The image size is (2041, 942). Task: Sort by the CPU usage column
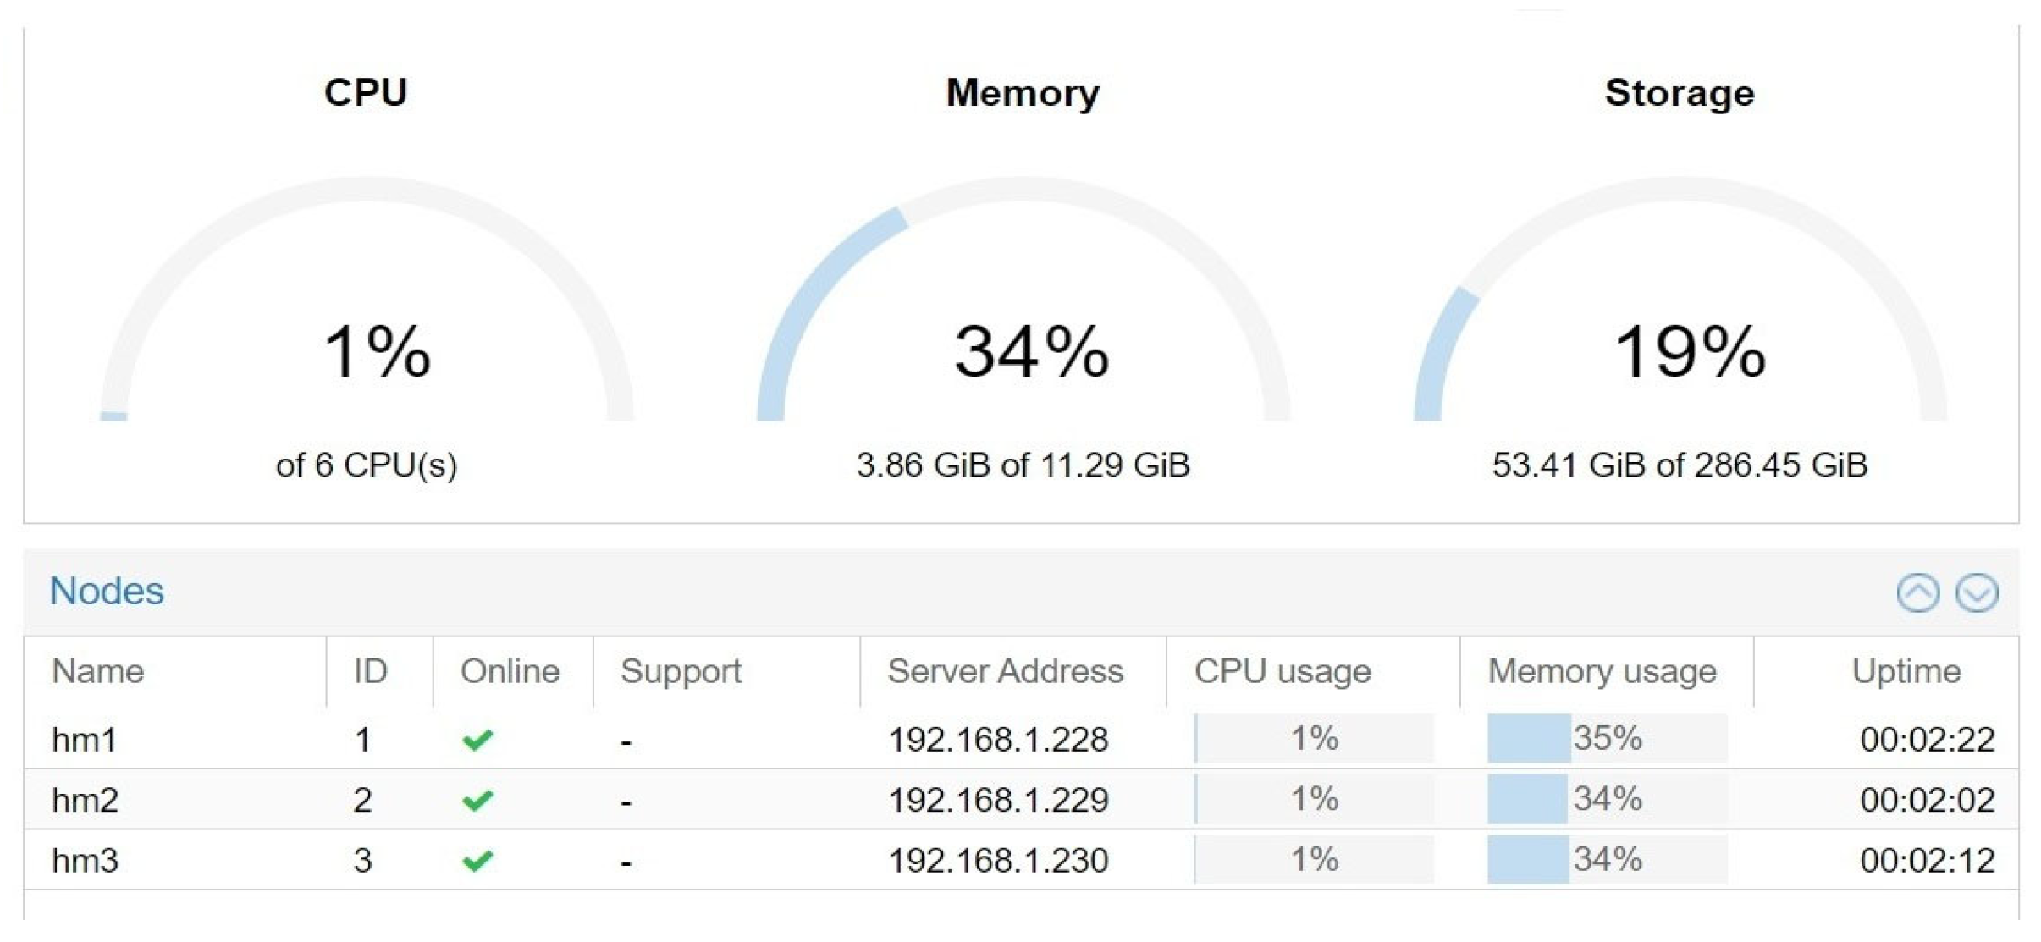coord(1282,671)
